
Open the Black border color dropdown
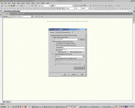point(89,8)
